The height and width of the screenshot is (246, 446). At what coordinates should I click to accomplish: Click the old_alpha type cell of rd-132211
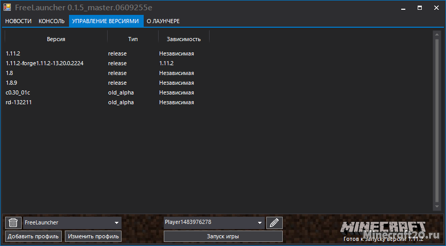coord(121,102)
